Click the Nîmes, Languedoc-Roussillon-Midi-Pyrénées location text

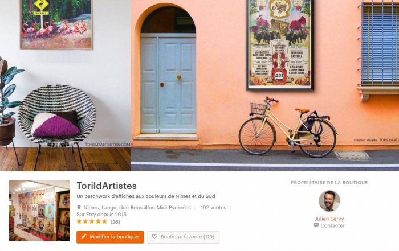(x=137, y=208)
